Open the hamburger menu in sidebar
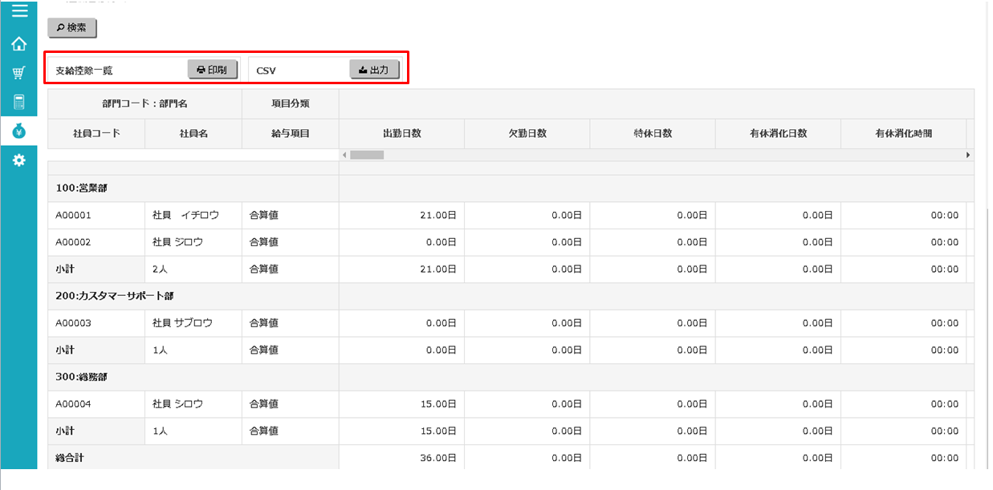The image size is (993, 490). click(x=18, y=11)
